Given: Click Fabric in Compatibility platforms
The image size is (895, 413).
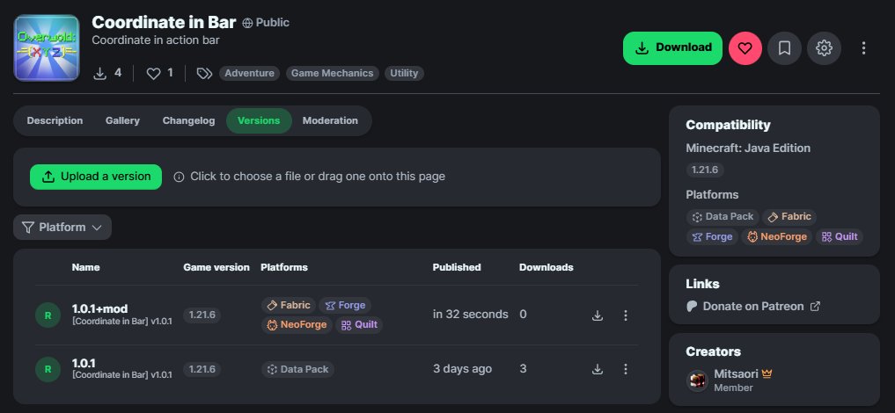Looking at the screenshot, I should 789,216.
